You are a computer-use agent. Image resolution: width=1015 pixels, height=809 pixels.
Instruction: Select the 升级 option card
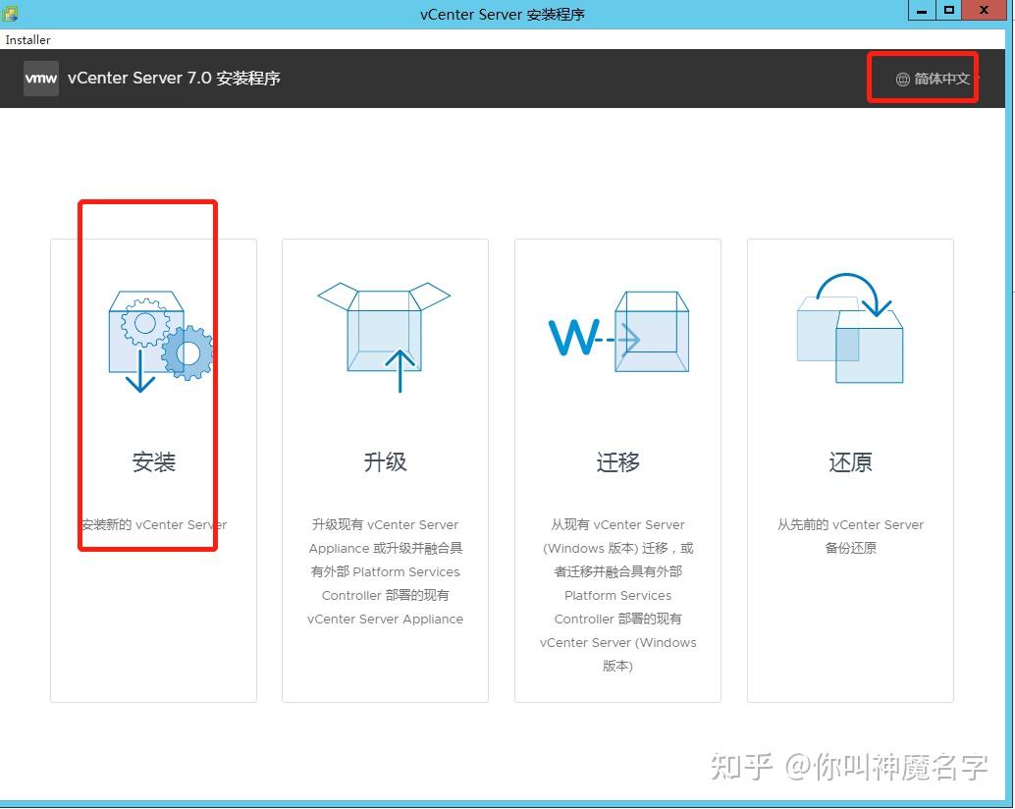tap(384, 461)
